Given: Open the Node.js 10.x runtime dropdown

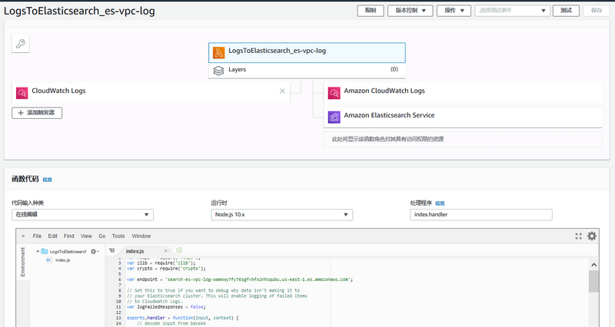Looking at the screenshot, I should tap(281, 215).
